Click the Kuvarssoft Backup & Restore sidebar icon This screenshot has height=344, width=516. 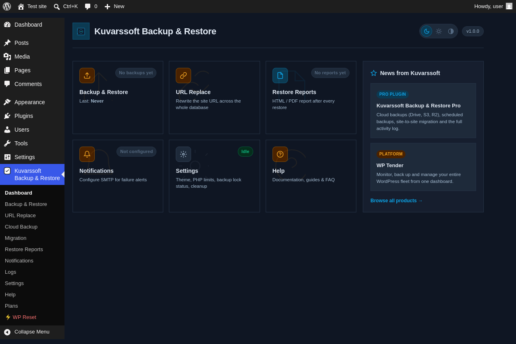coord(7,171)
